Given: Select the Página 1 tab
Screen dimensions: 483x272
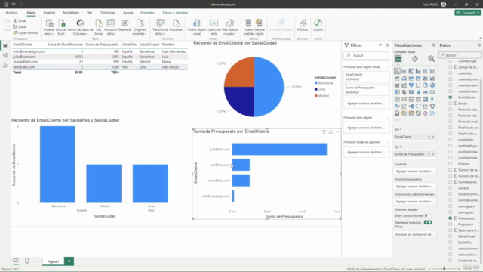Looking at the screenshot, I should (53, 261).
